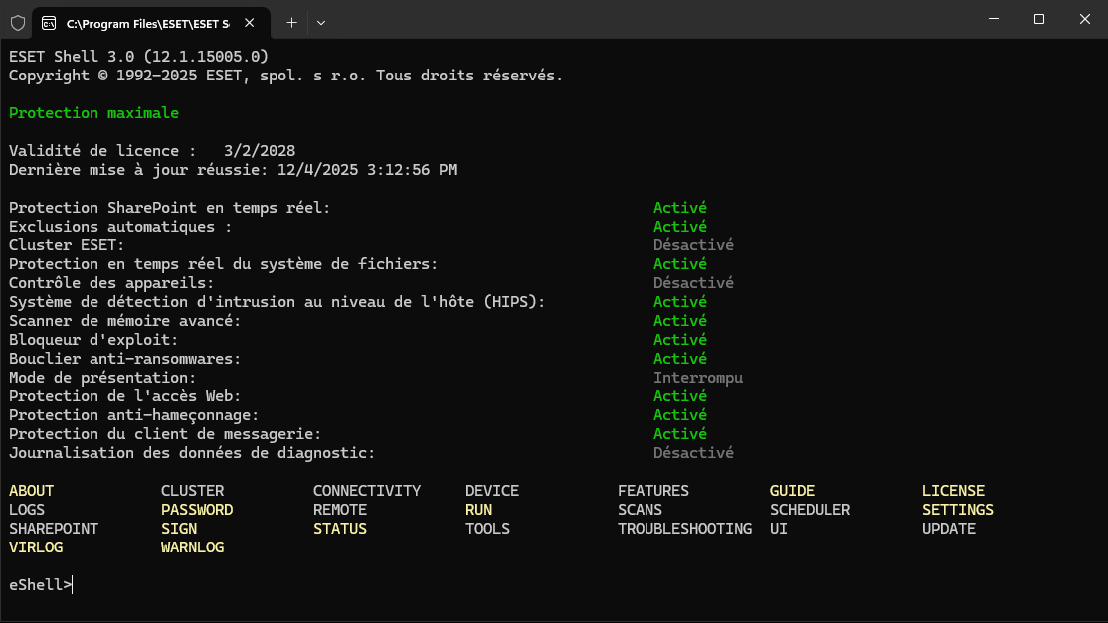Screen dimensions: 1108x623
Task: Click 'Activé' beside Bouclier anti-ransomwares
Action: [679, 359]
